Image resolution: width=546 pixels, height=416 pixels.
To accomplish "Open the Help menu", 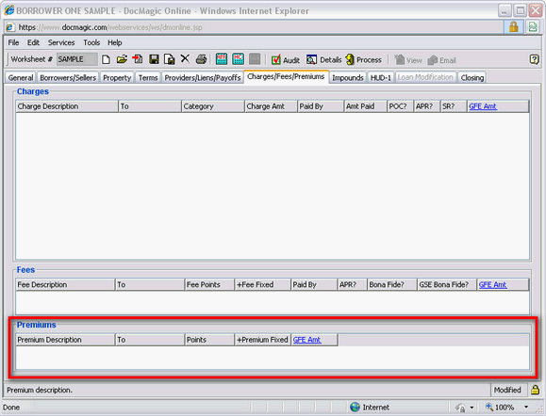I will 114,42.
